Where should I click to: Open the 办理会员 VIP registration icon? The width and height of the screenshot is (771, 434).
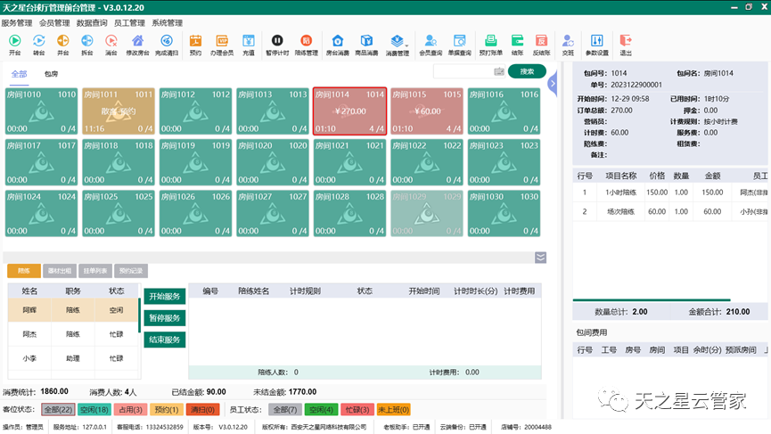221,42
